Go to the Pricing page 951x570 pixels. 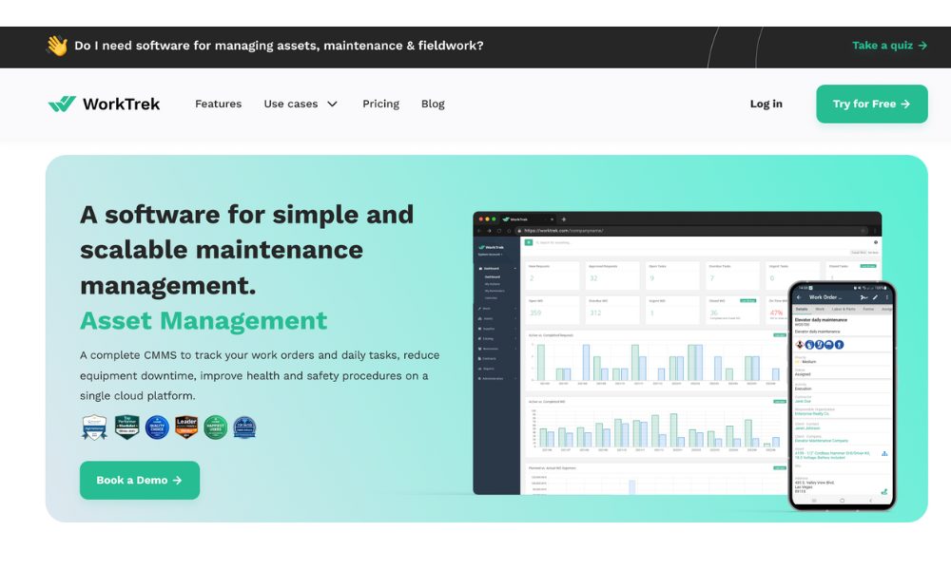[380, 104]
